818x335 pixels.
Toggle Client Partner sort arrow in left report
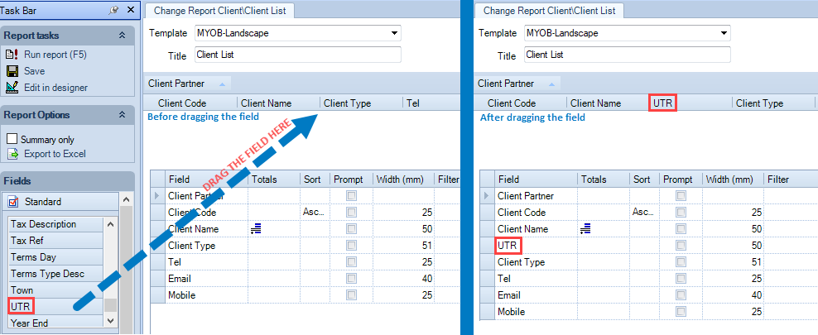tap(222, 84)
